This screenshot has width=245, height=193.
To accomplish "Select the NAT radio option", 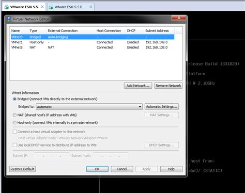I will click(x=14, y=115).
